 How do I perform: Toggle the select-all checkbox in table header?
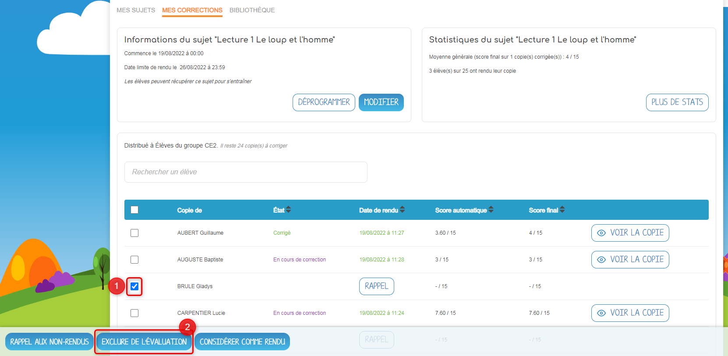134,210
